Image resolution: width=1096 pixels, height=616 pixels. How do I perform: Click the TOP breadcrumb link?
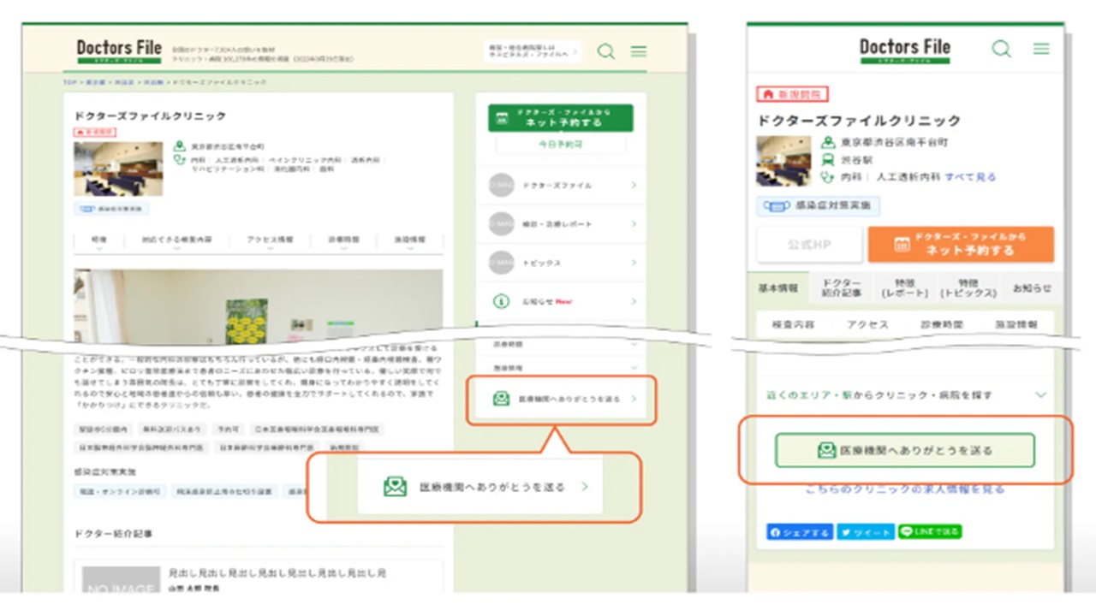(68, 82)
